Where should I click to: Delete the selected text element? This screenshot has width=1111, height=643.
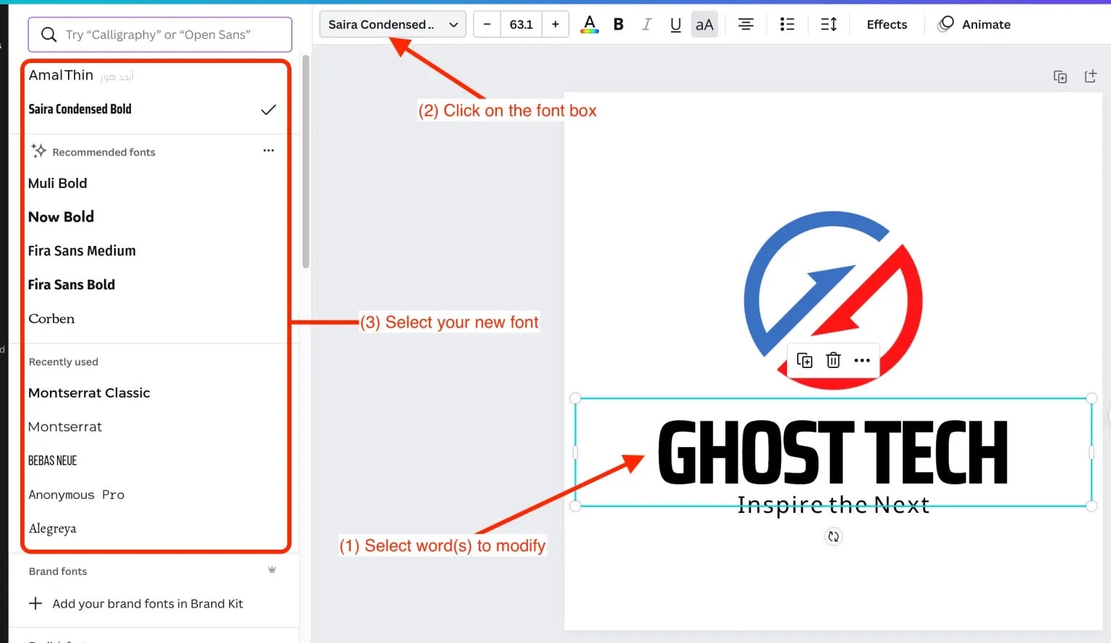pyautogui.click(x=833, y=360)
